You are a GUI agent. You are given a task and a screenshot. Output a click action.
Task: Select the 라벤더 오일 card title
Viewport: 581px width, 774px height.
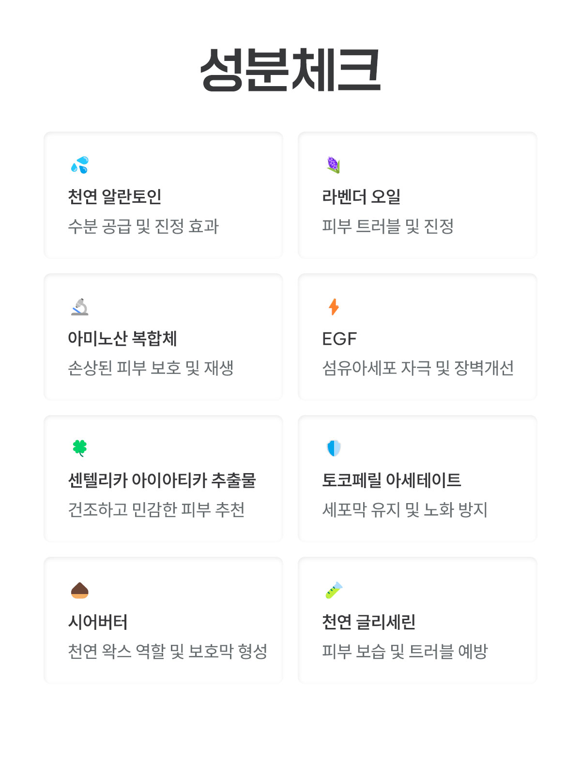click(361, 196)
